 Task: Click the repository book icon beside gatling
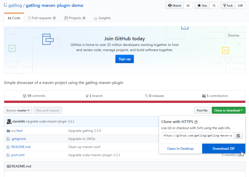[x=6, y=6]
